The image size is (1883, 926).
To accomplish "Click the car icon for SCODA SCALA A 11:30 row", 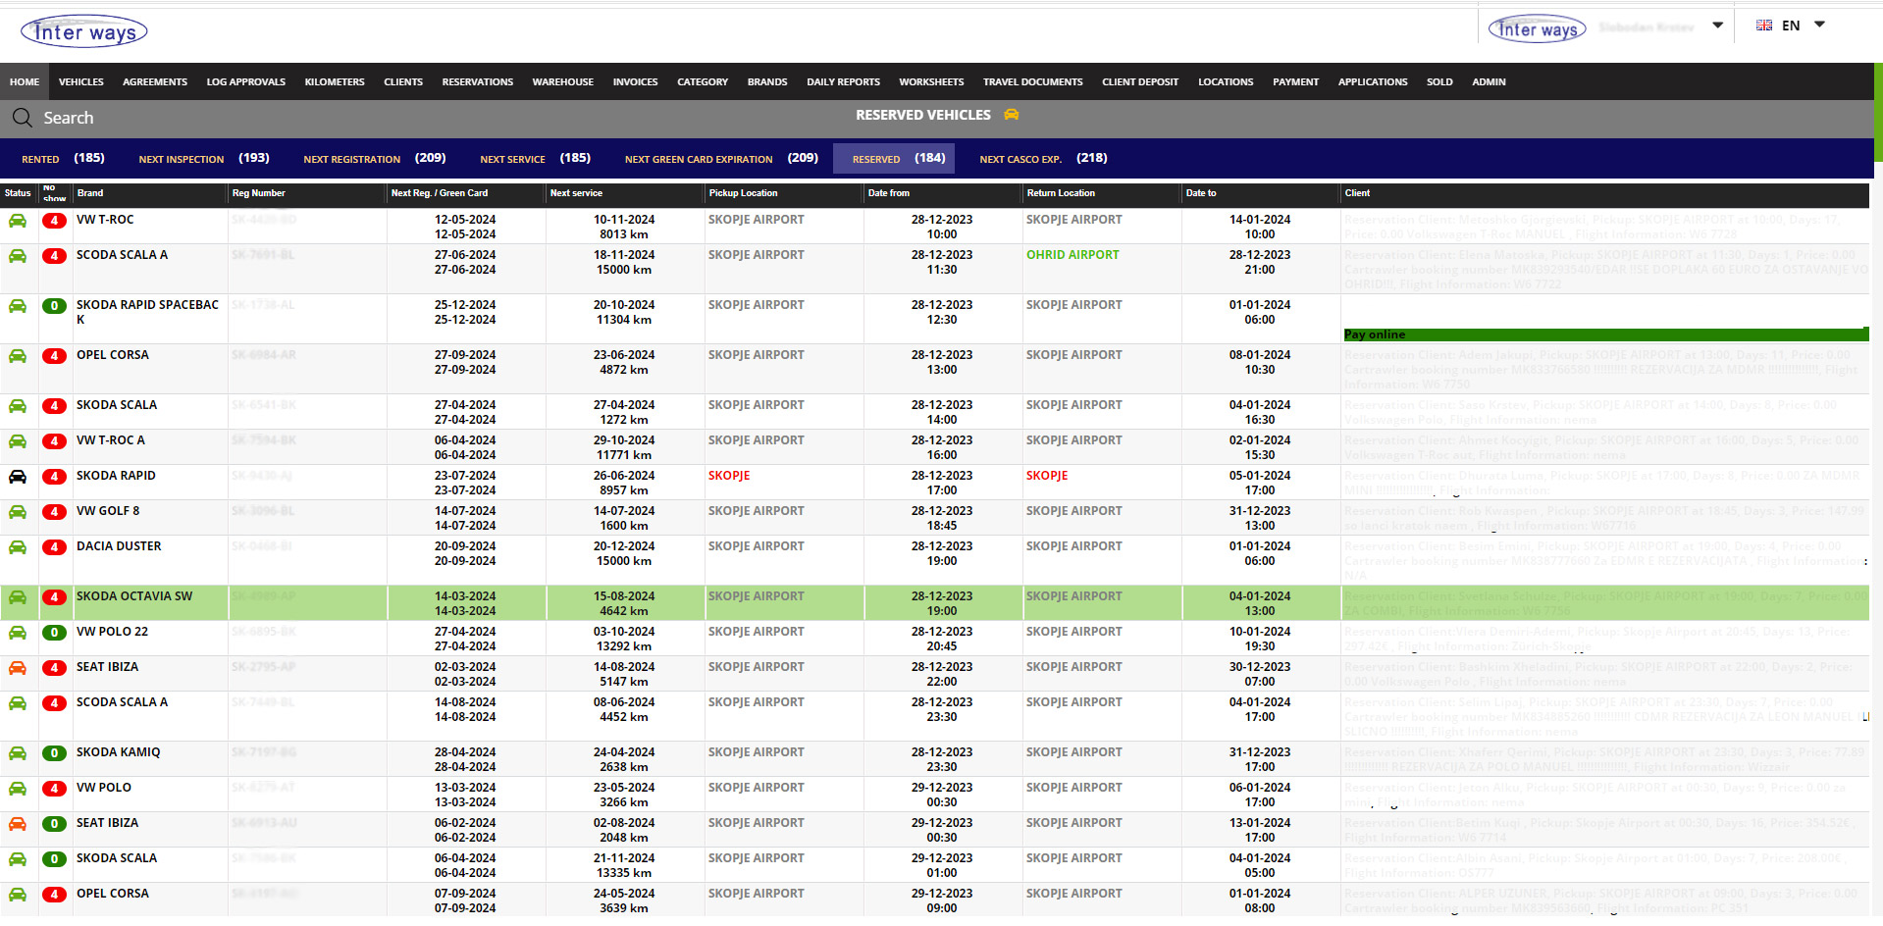I will 18,256.
